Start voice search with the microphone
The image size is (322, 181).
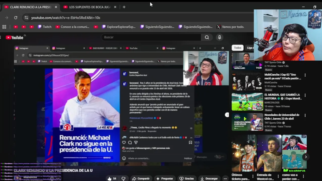(x=219, y=37)
